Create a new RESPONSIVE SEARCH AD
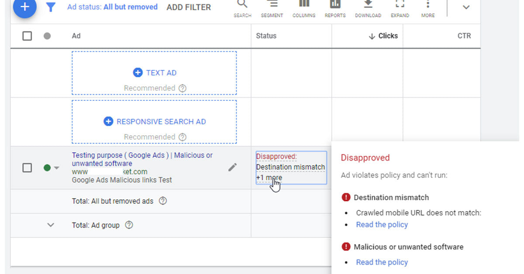The height and width of the screenshot is (274, 524). [155, 122]
